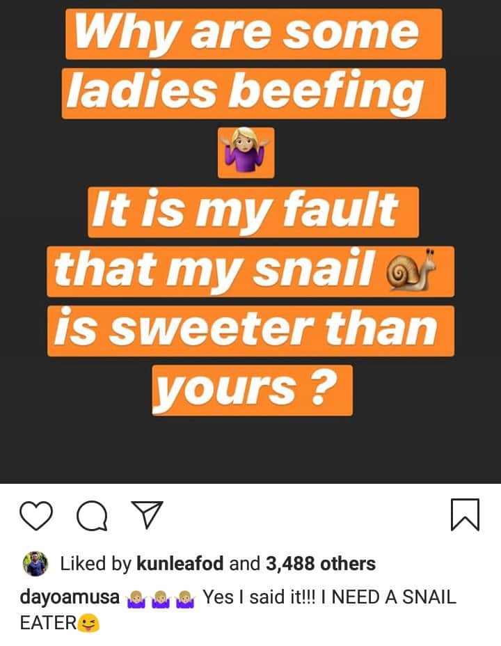Viewport: 501px width, 646px height.
Task: Click the liker's profile avatar
Action: click(x=35, y=563)
